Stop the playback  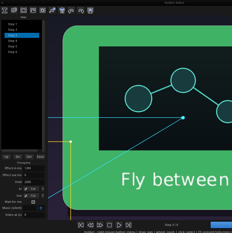click(x=110, y=225)
